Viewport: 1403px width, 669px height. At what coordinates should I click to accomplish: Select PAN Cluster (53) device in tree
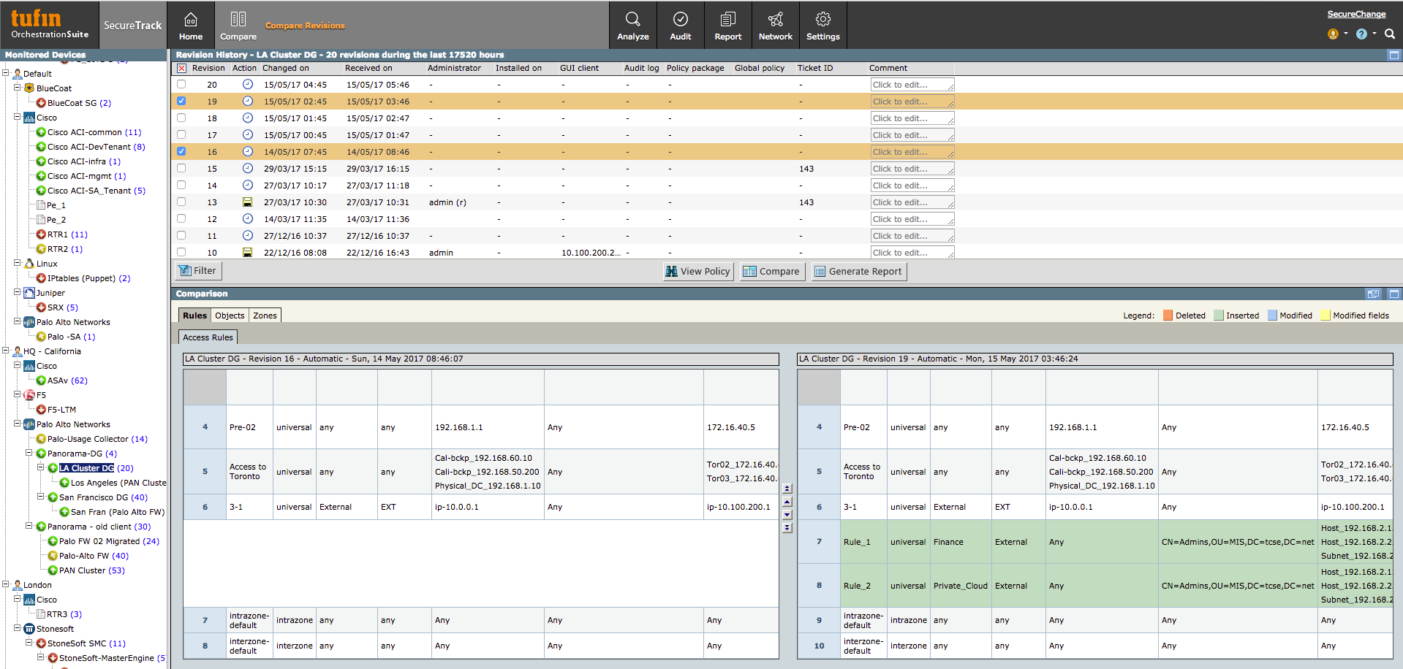click(92, 570)
